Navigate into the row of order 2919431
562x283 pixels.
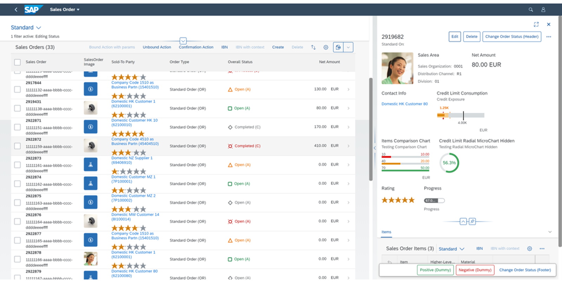tap(348, 108)
